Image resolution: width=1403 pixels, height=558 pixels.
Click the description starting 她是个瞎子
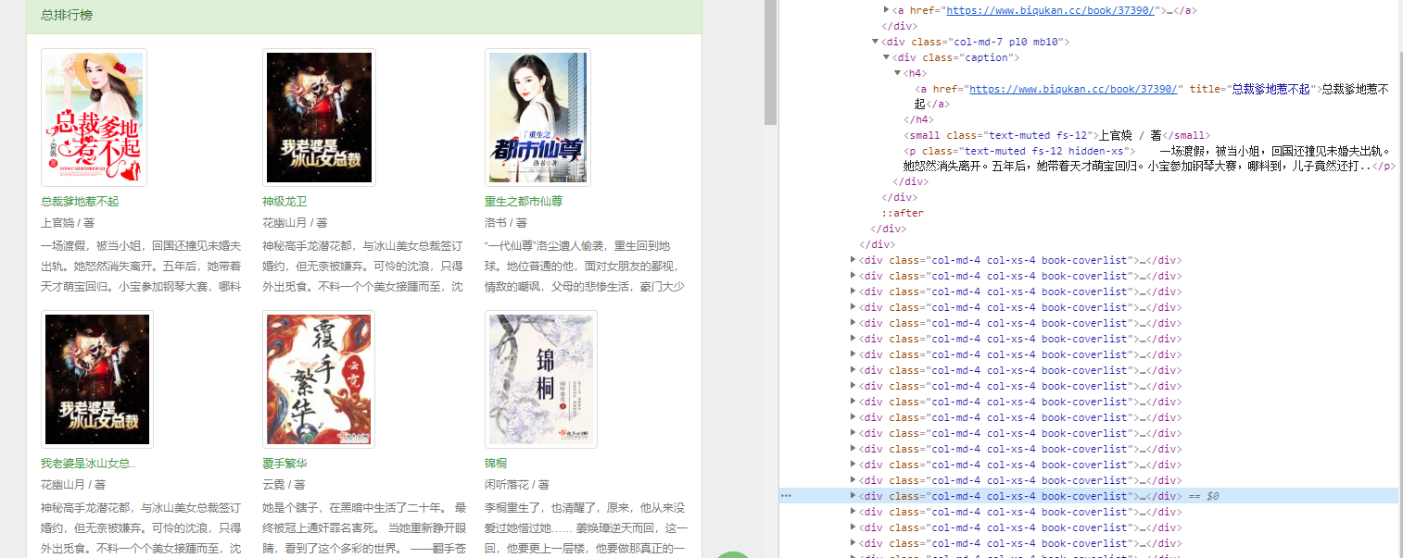tap(363, 528)
